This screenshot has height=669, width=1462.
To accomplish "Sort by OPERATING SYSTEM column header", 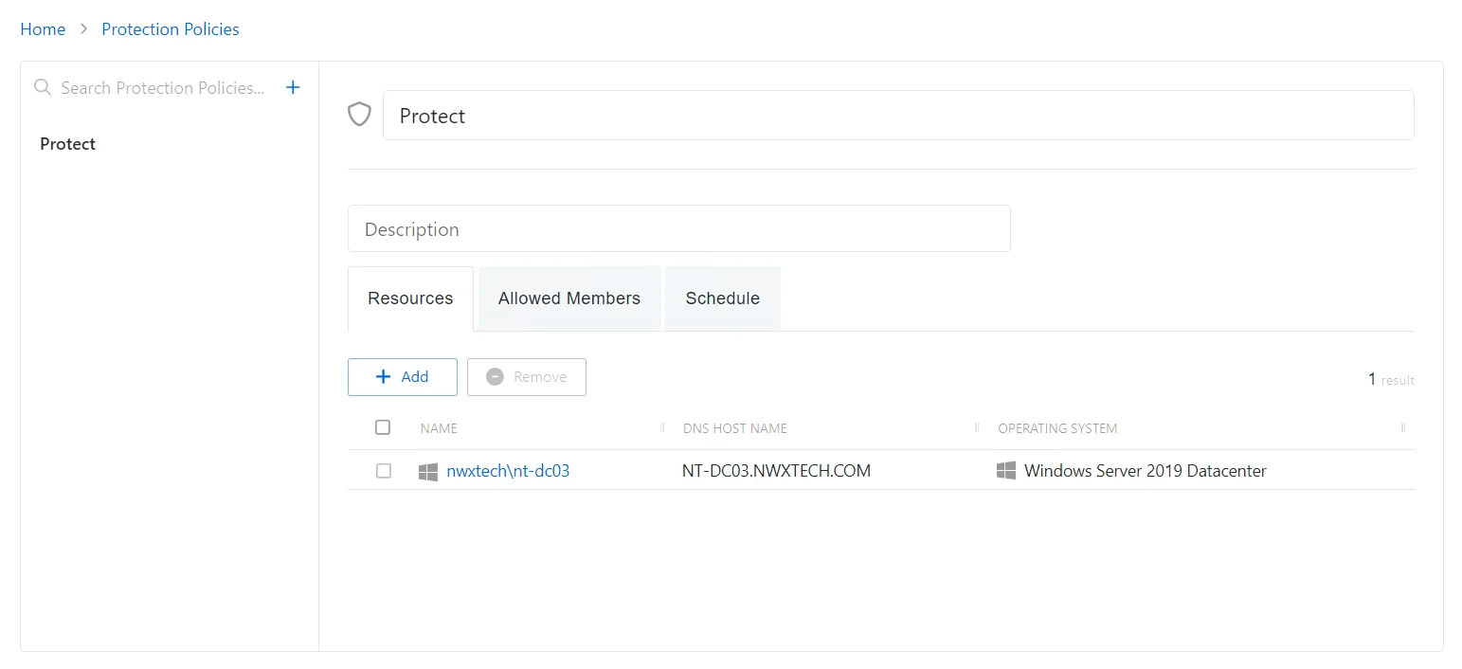I will click(x=1057, y=428).
